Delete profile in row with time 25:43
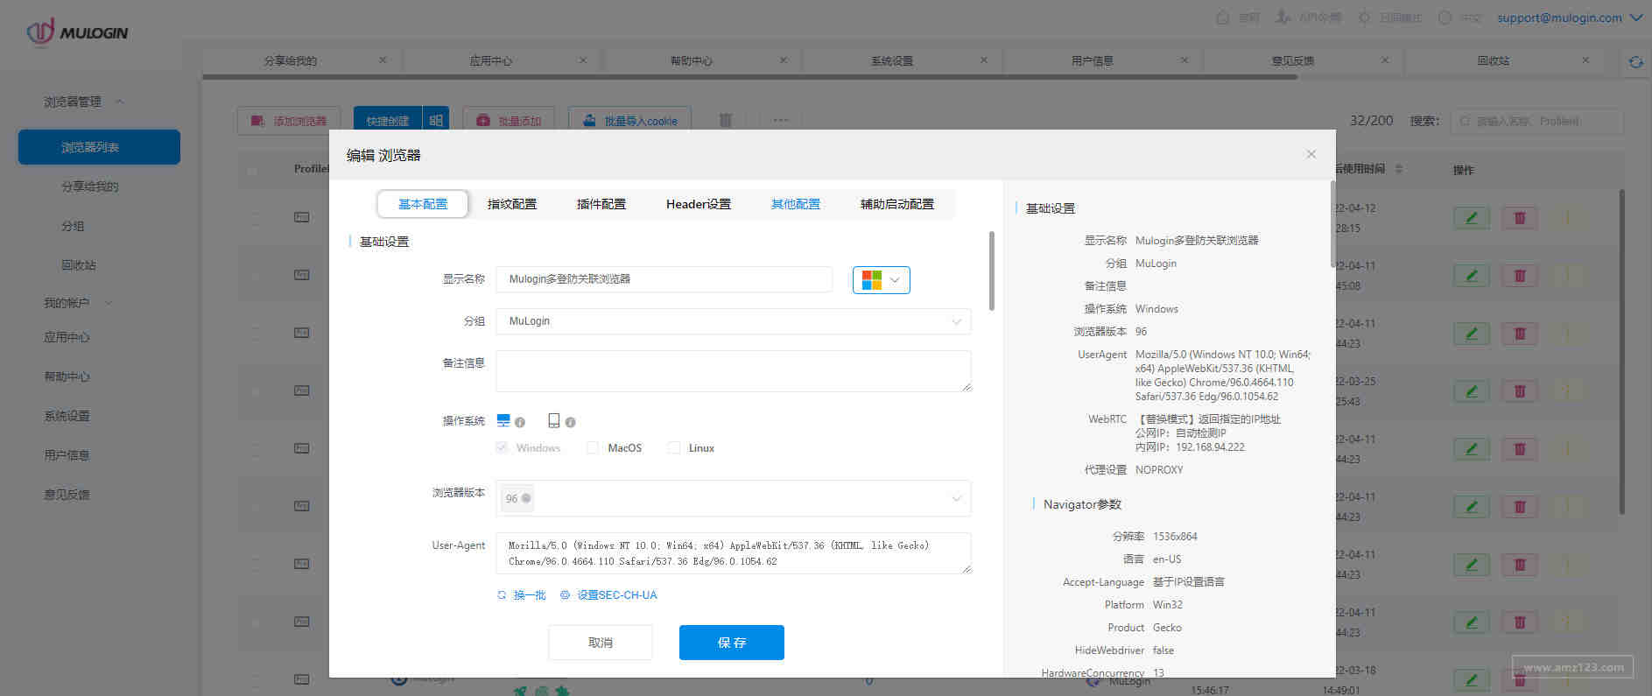The height and width of the screenshot is (696, 1652). coord(1520,391)
